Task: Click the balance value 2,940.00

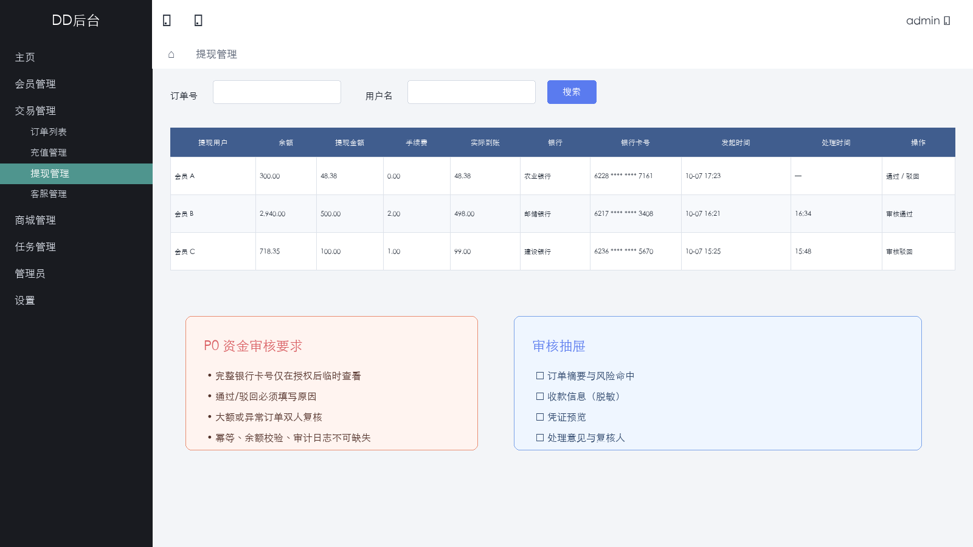Action: point(272,214)
